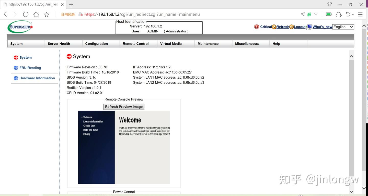Screen dimensions: 368x196
Task: Click the certificate risk warning label
Action: click(68, 15)
